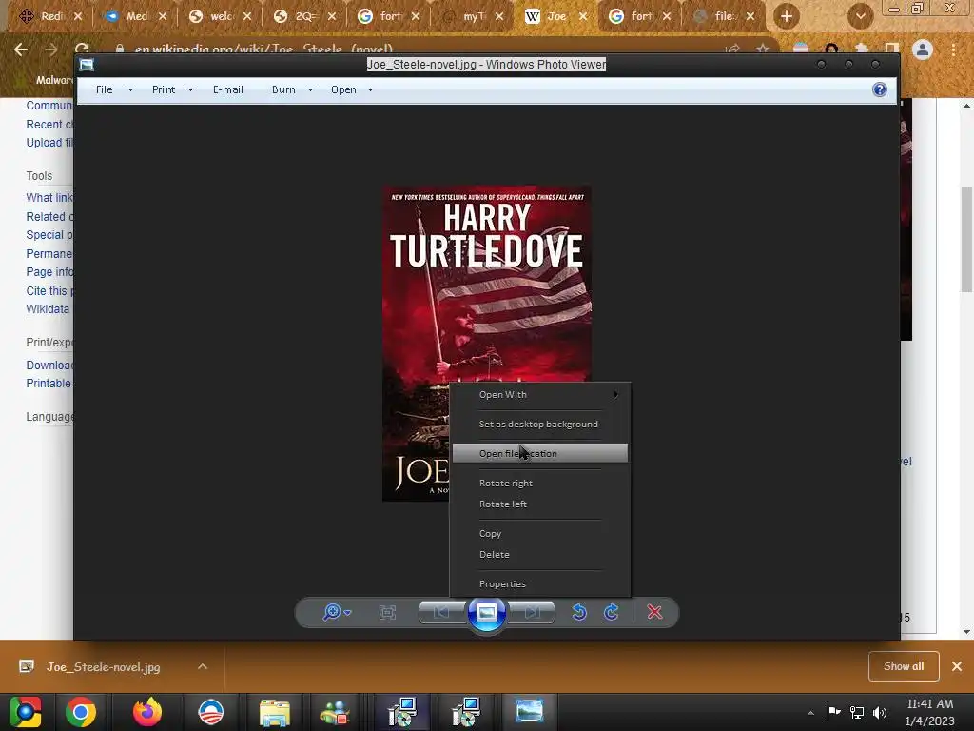Viewport: 974px width, 731px height.
Task: Delete the photo with red X icon
Action: coord(654,612)
